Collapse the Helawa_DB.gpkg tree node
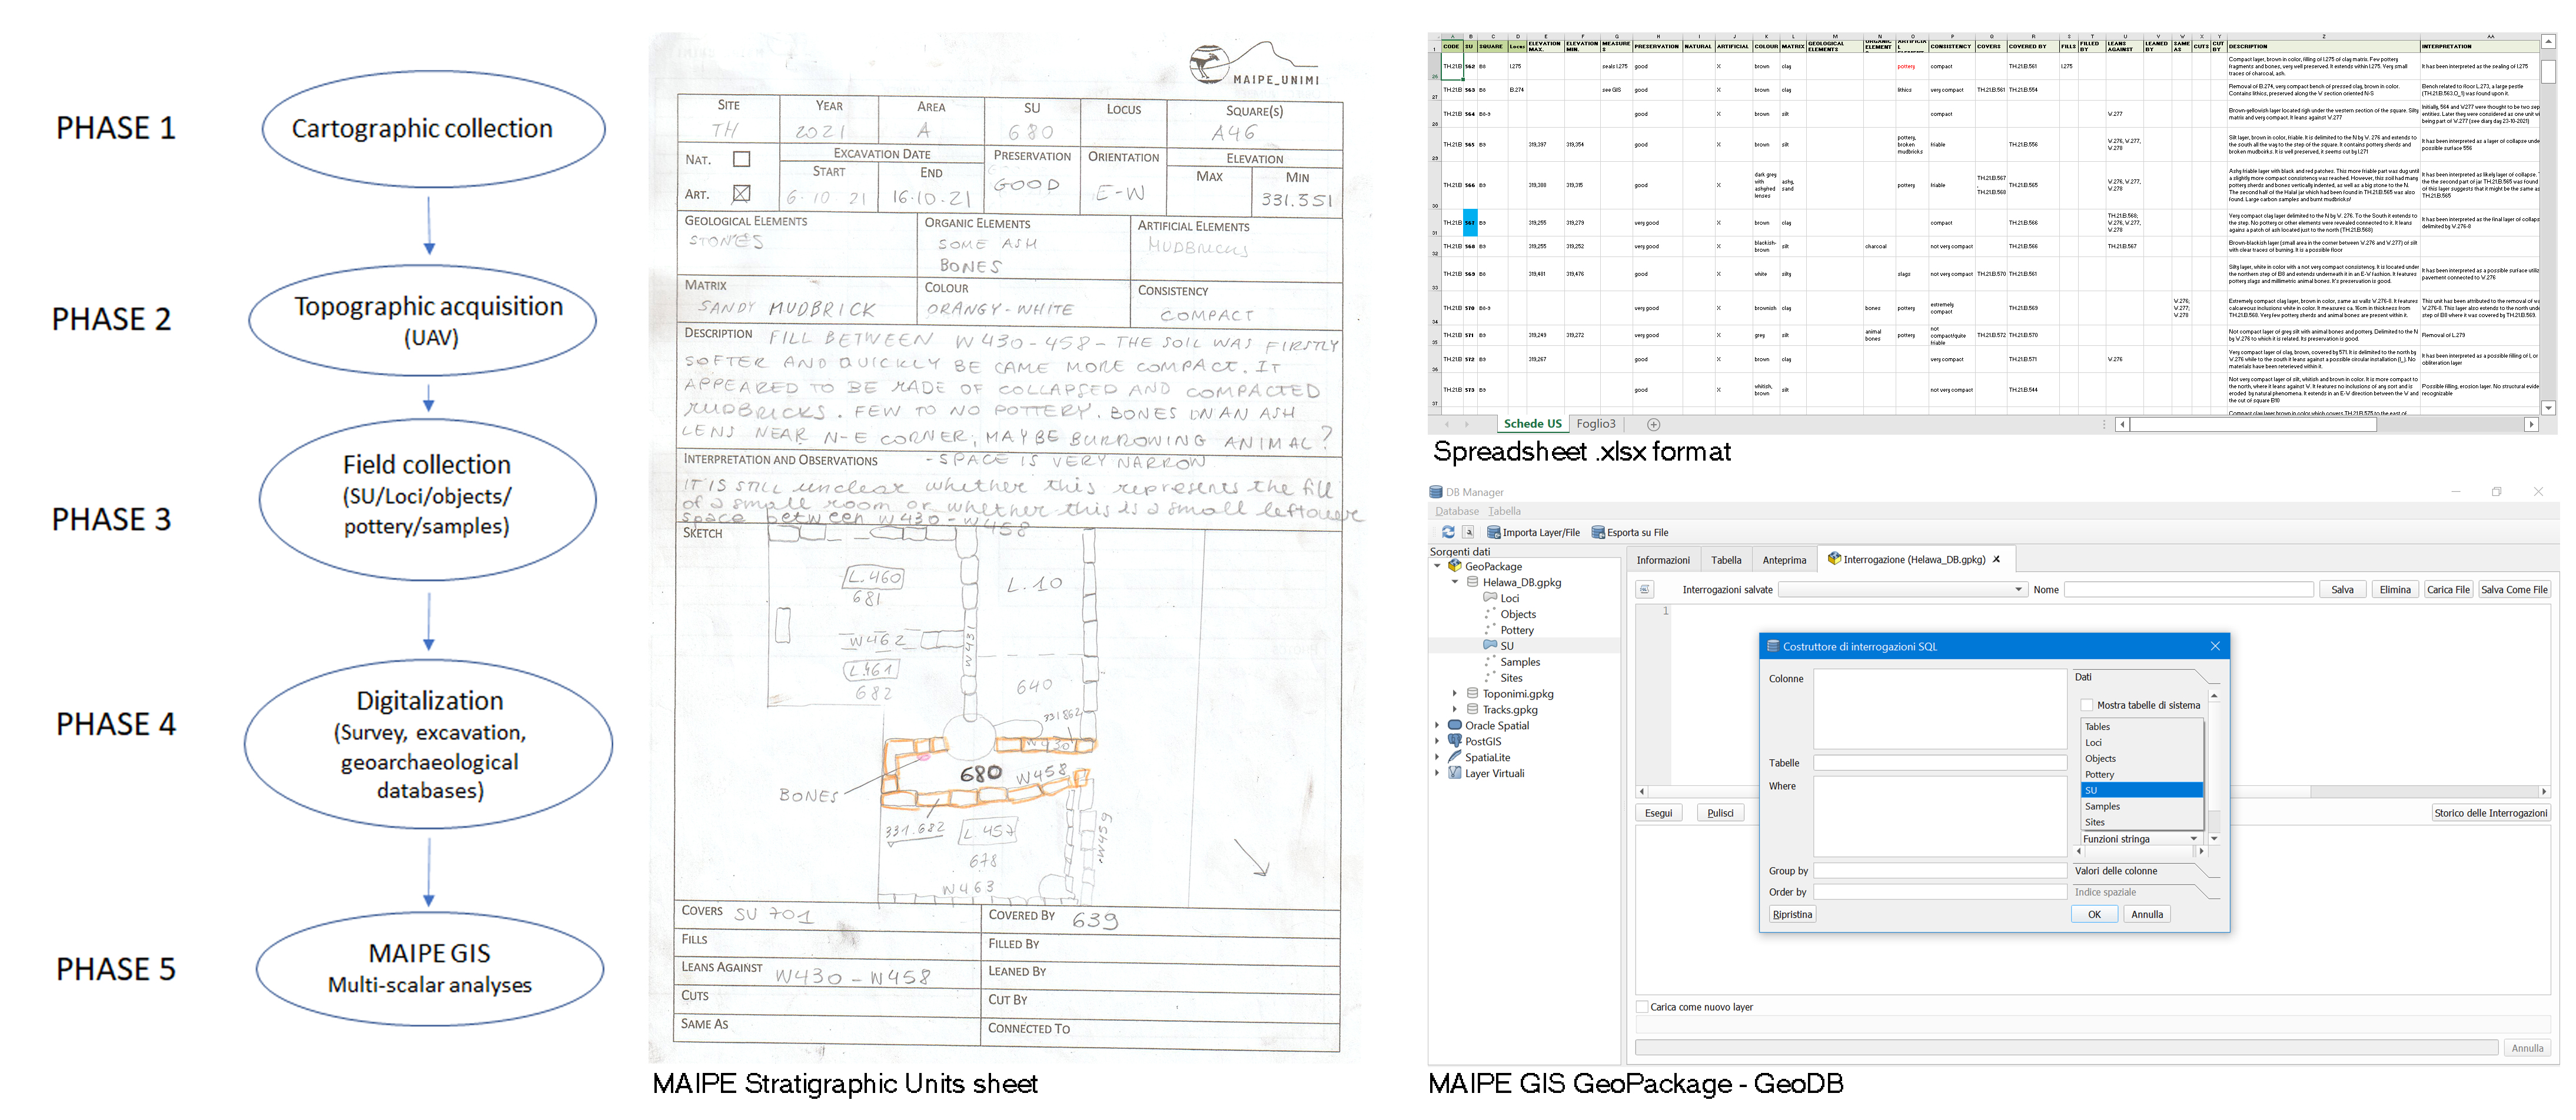Image resolution: width=2576 pixels, height=1120 pixels. point(1455,582)
